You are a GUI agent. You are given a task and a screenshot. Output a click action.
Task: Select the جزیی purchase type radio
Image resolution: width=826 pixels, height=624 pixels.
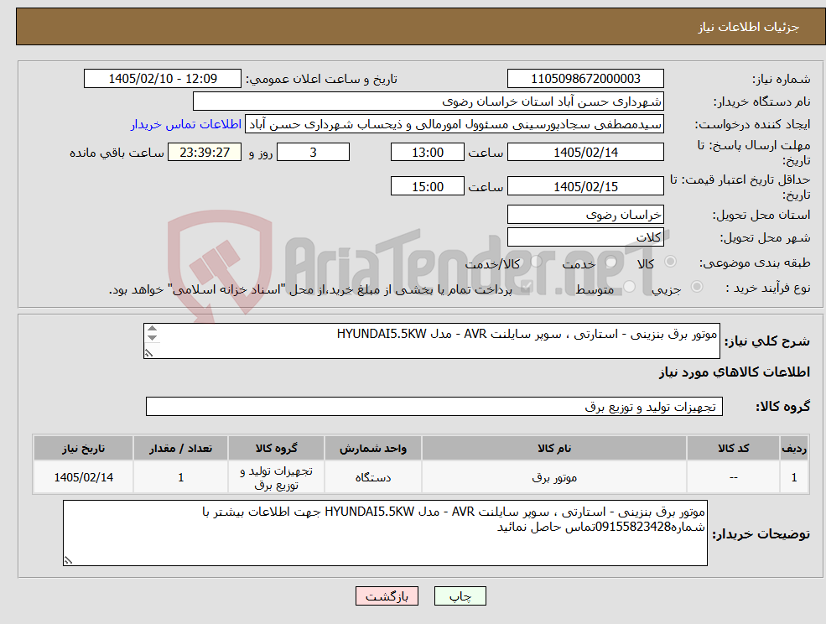click(696, 287)
